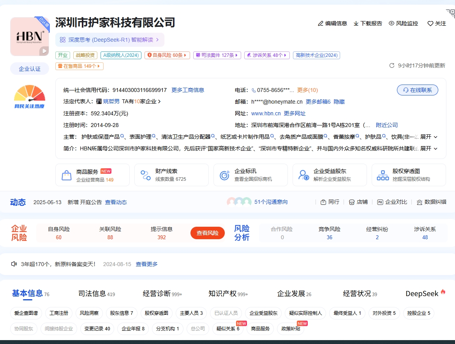Click the edit information pencil icon
The width and height of the screenshot is (455, 344).
[x=320, y=23]
